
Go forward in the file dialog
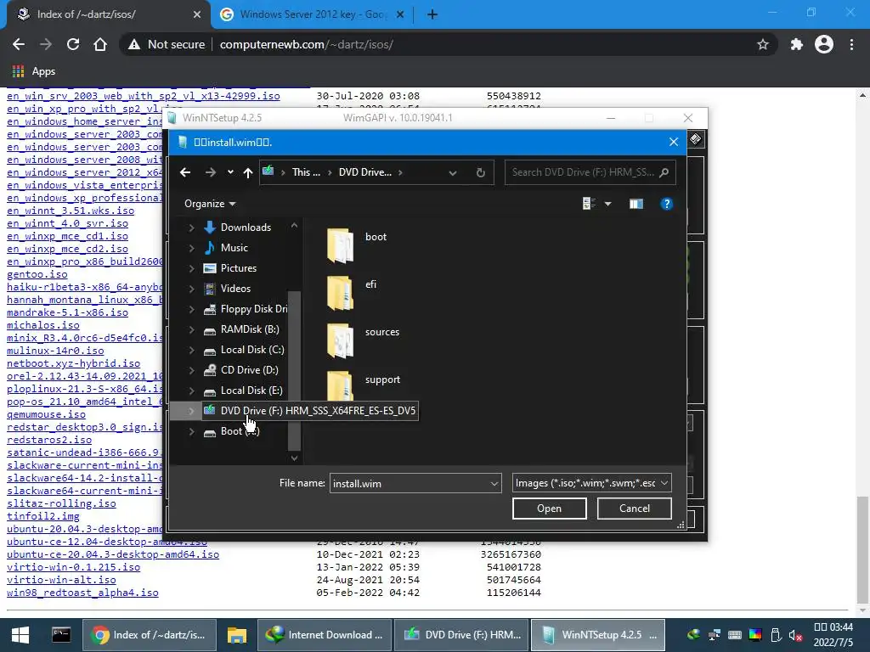point(211,172)
